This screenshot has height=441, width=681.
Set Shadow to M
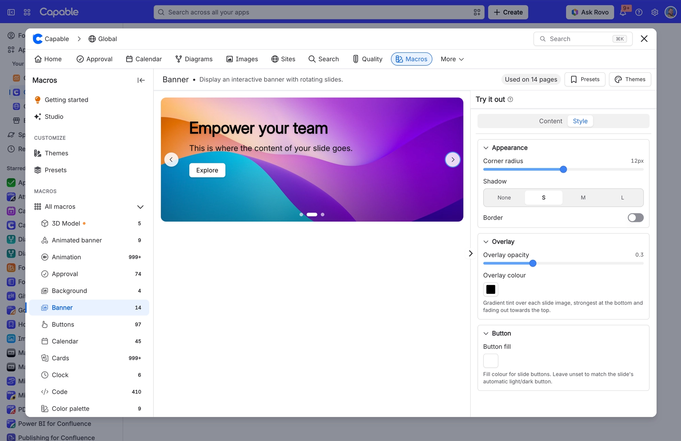click(x=583, y=198)
